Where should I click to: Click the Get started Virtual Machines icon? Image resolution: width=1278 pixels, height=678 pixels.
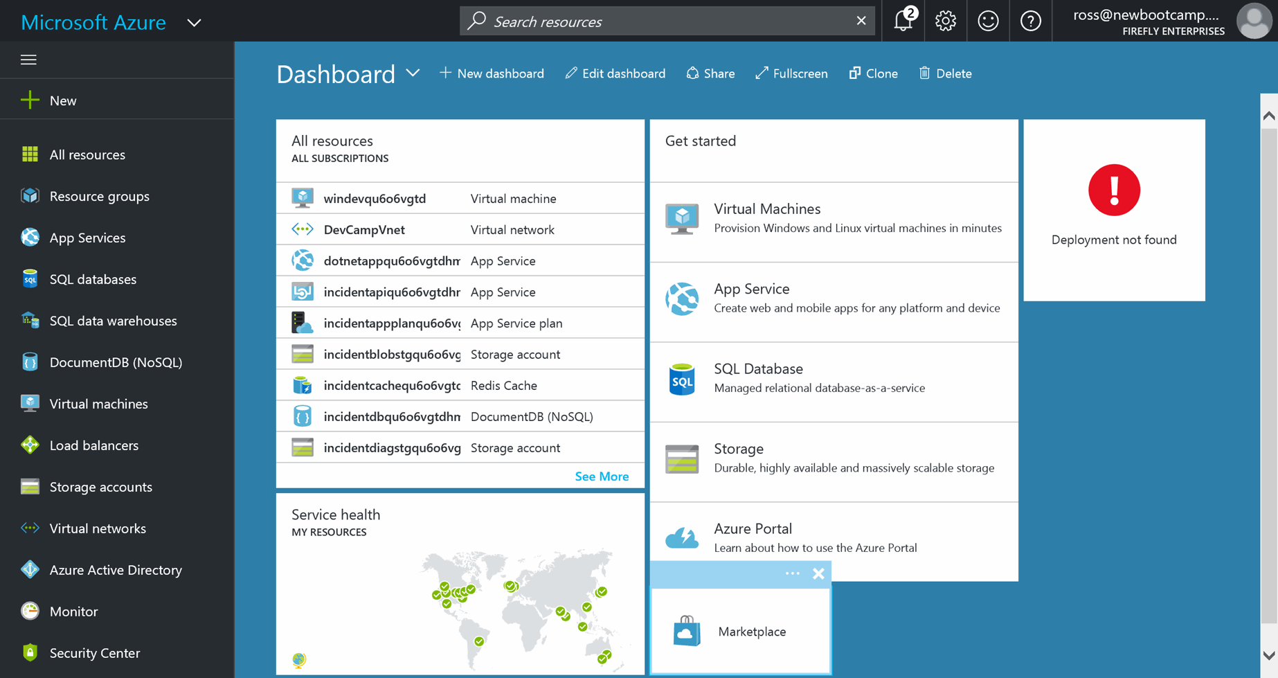point(682,219)
